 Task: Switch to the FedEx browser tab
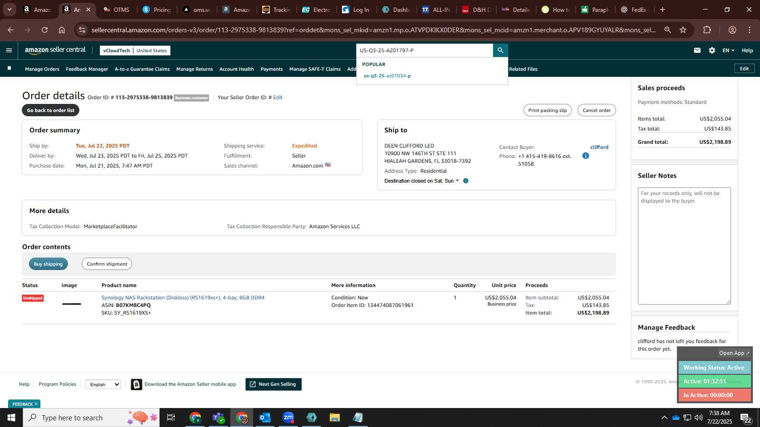tap(635, 9)
